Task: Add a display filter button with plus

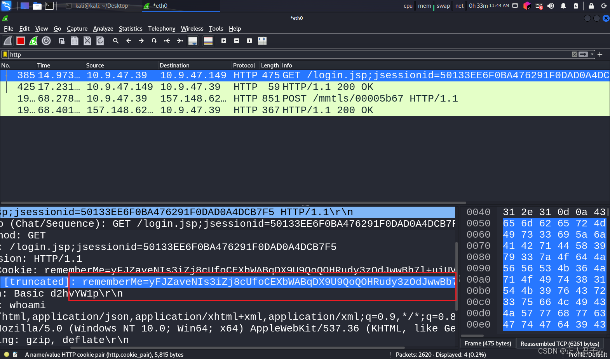Action: pyautogui.click(x=600, y=55)
